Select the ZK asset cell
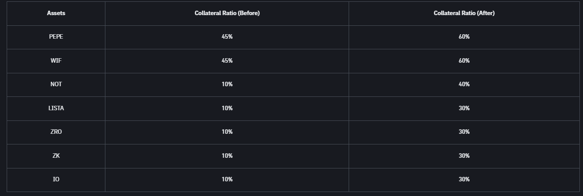Image resolution: width=583 pixels, height=196 pixels. click(56, 156)
